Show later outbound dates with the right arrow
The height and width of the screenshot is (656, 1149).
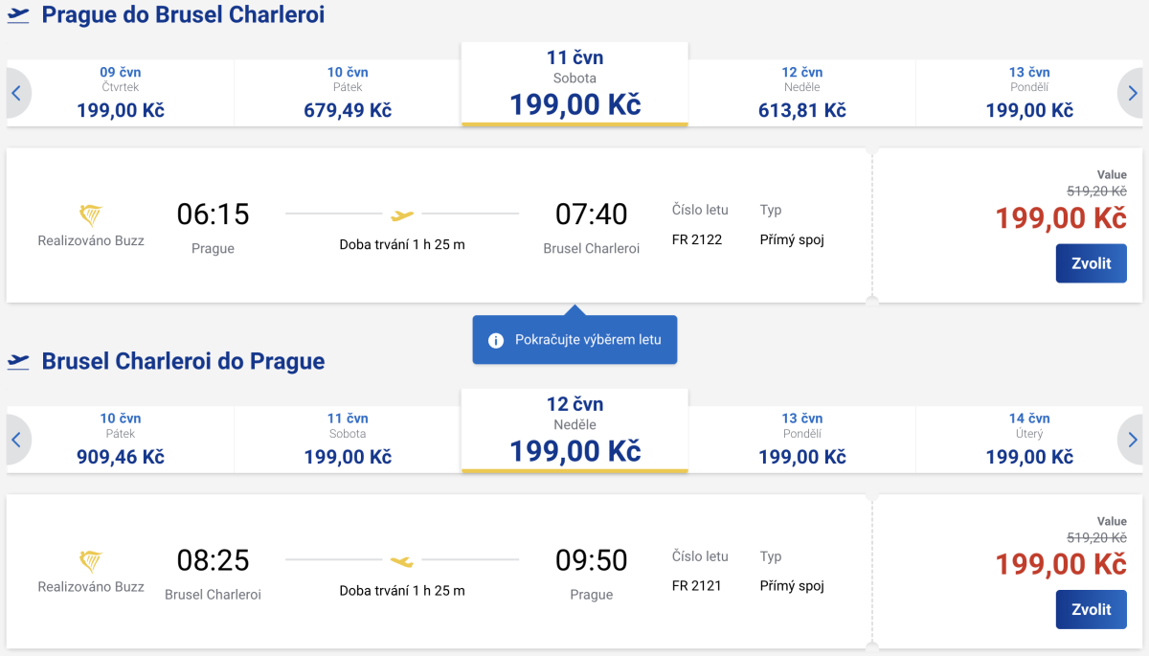pos(1133,93)
